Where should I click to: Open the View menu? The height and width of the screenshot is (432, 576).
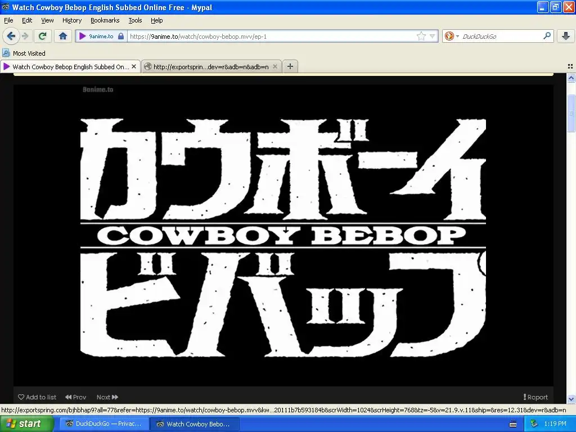click(47, 20)
